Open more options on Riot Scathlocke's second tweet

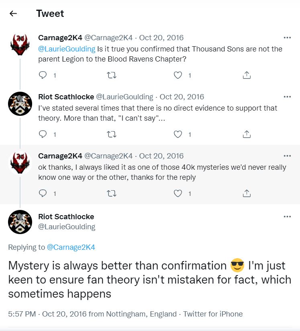click(x=287, y=97)
